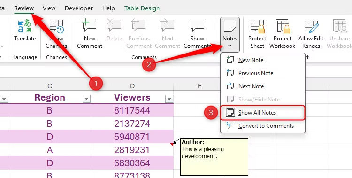Select cell with value 2819231

click(132, 150)
